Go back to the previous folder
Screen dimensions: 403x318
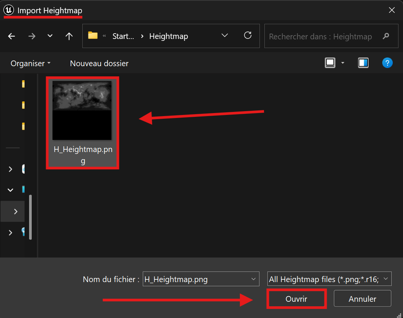[12, 36]
